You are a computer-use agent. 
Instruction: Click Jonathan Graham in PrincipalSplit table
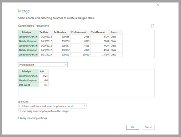pyautogui.click(x=29, y=76)
